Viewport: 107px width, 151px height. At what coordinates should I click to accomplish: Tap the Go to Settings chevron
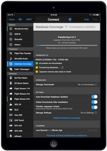coord(96,113)
